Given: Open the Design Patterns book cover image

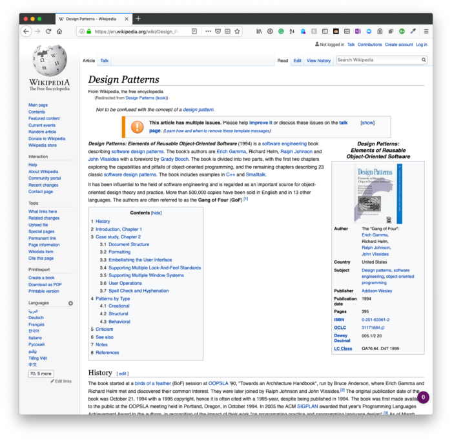Looking at the screenshot, I should pos(378,194).
